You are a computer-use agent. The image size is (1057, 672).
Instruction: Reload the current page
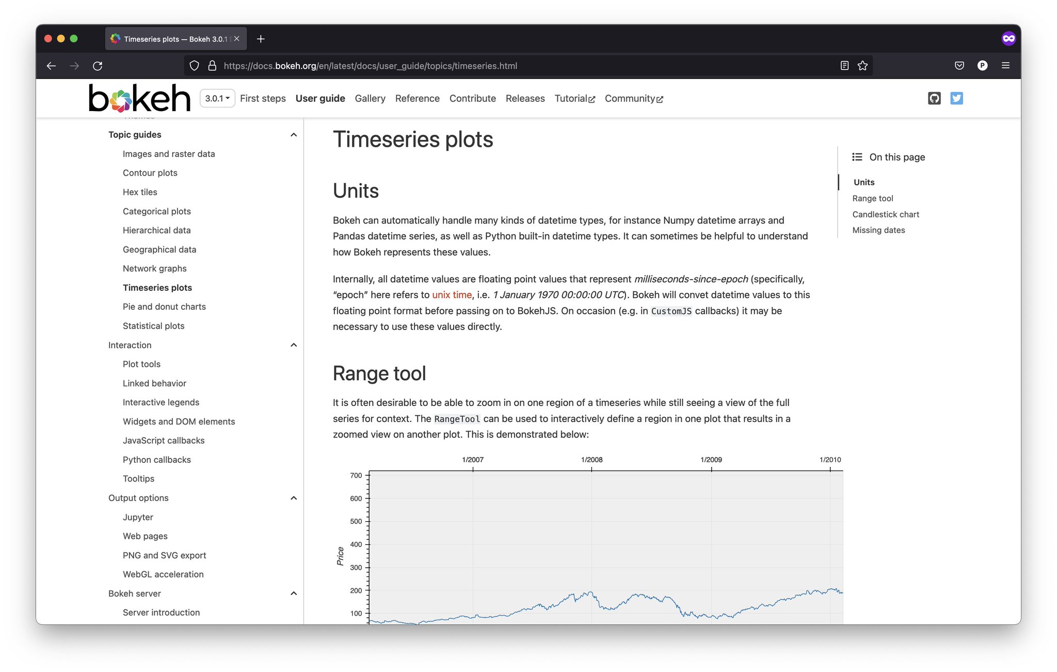click(98, 66)
